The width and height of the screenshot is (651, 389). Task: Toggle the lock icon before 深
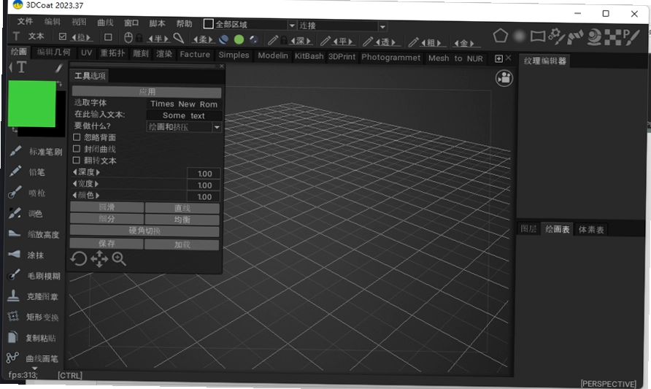click(x=284, y=40)
